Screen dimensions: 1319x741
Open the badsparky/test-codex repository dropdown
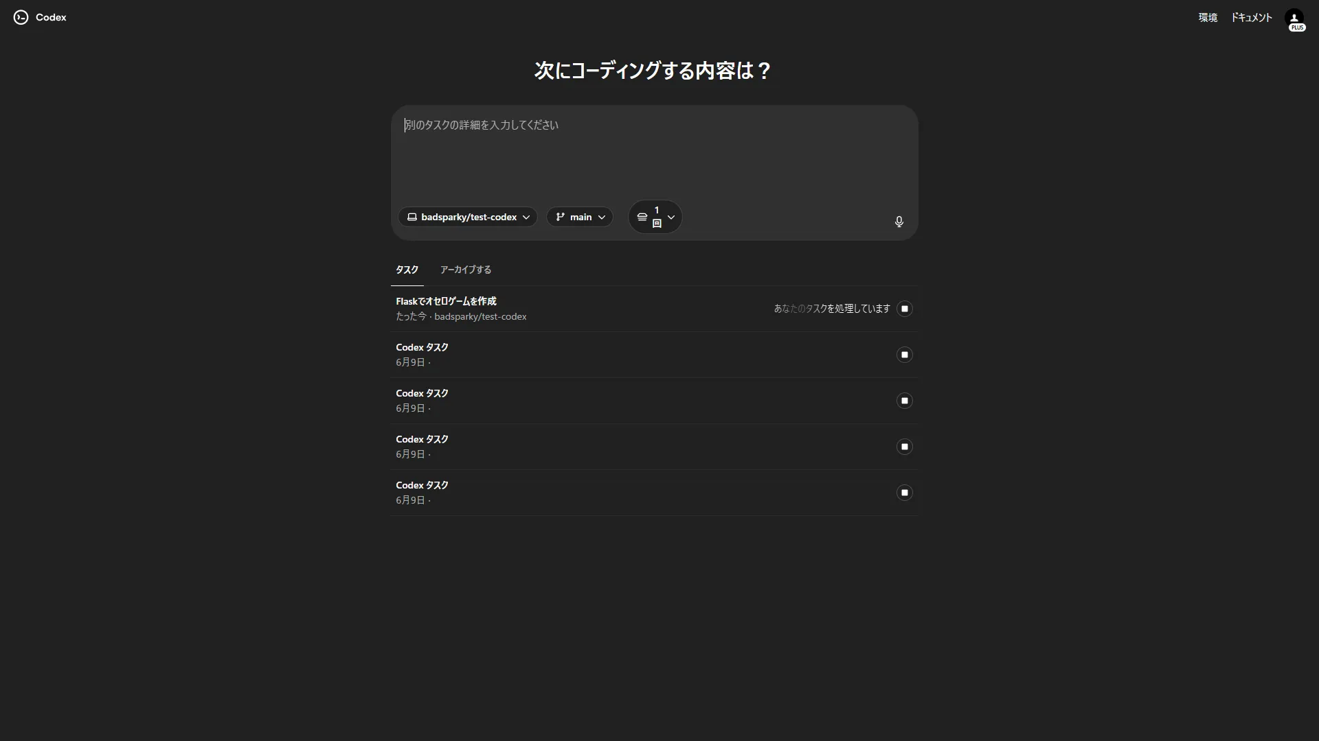(x=467, y=217)
